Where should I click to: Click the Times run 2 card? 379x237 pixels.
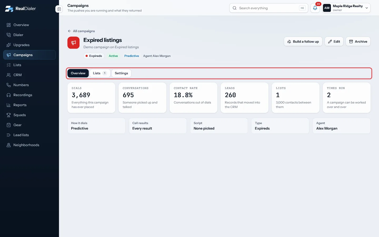(347, 98)
